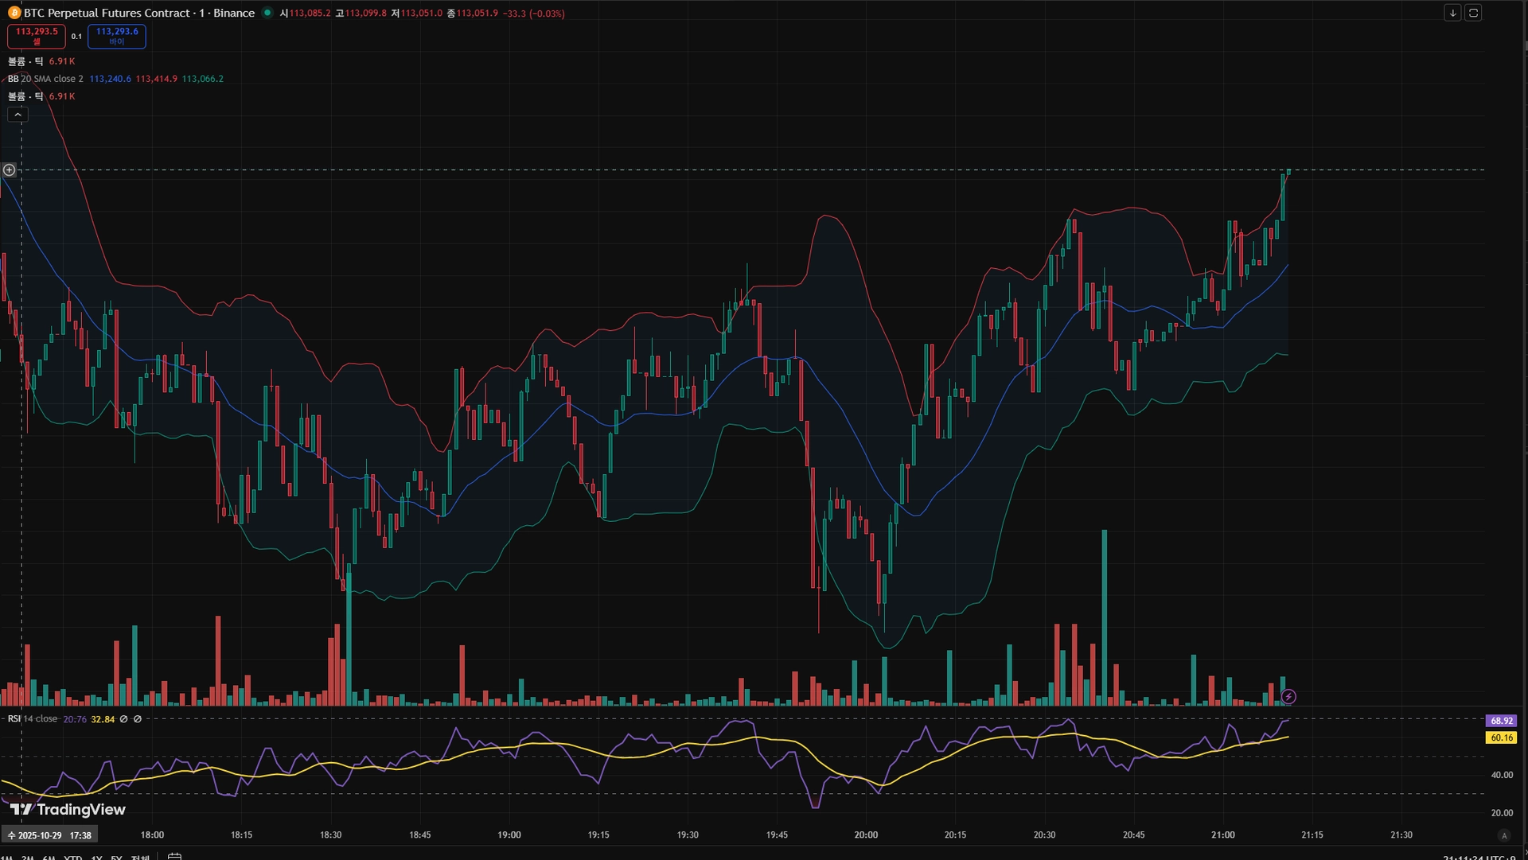Open BTC Perpetual Futures Contract symbol search
Viewport: 1528px width, 860px height.
(x=107, y=13)
